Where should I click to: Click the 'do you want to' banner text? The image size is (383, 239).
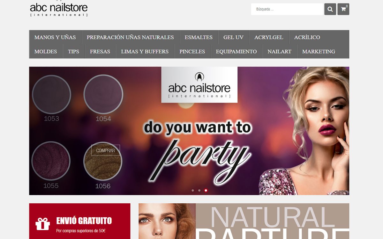(197, 127)
